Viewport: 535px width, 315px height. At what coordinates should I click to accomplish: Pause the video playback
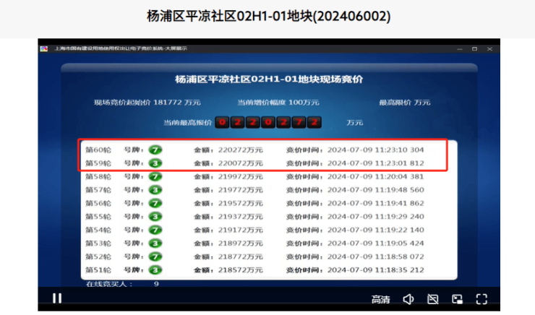(56, 298)
